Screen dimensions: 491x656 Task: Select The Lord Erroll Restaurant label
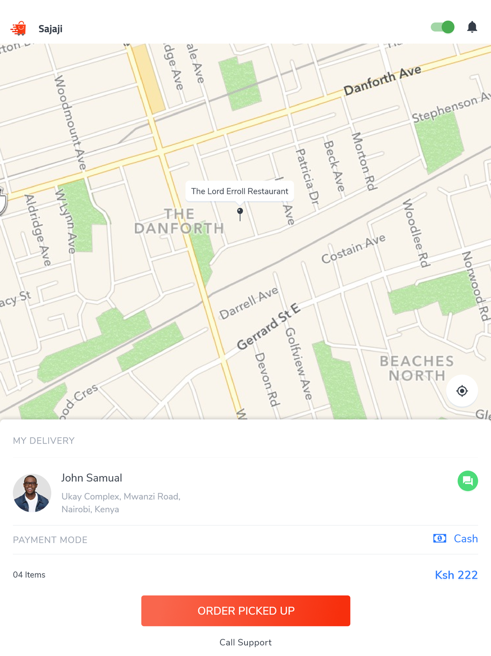pyautogui.click(x=240, y=191)
